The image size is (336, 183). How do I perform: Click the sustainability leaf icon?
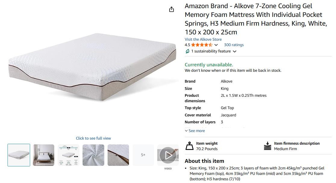[187, 51]
